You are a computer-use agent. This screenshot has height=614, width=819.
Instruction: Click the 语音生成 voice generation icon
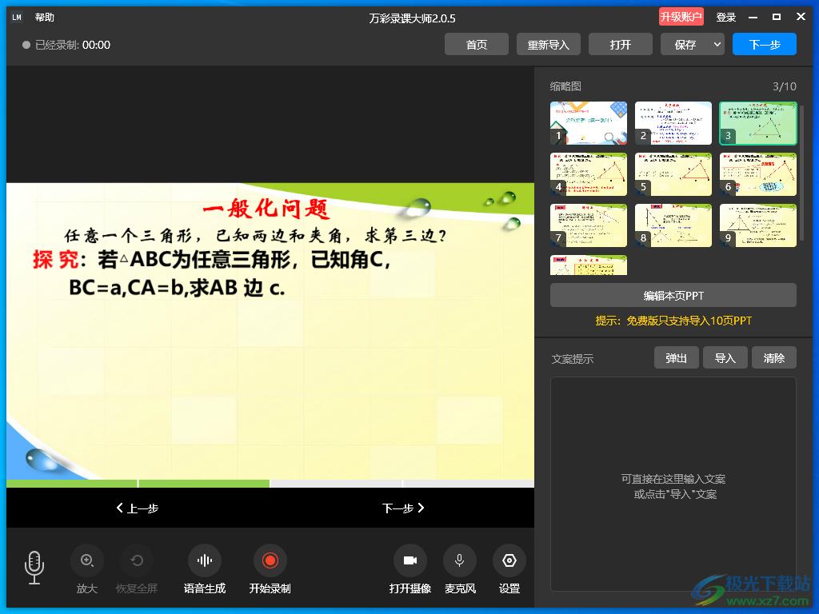205,561
